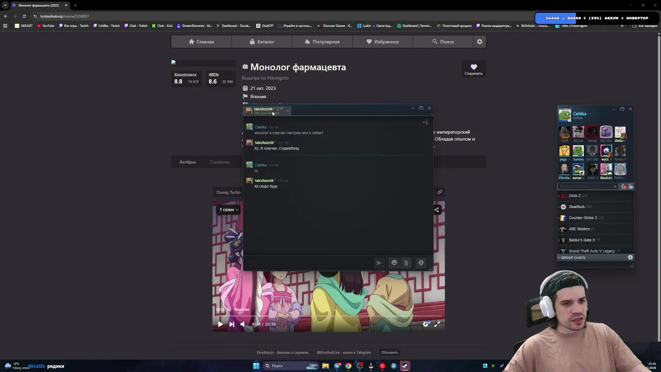The image size is (661, 372).
Task: Open @KinohubLive Telegram footer link
Action: pyautogui.click(x=343, y=352)
